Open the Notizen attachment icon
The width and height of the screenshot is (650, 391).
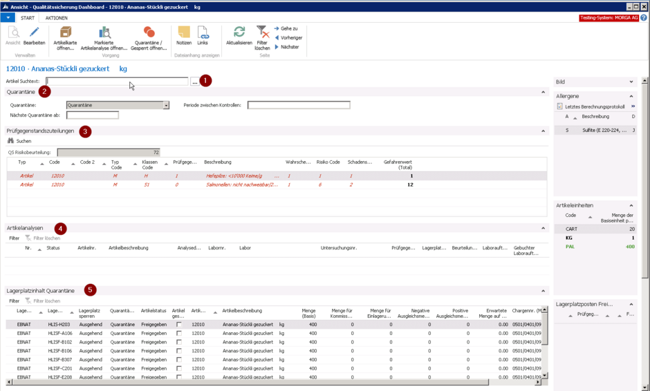click(184, 32)
